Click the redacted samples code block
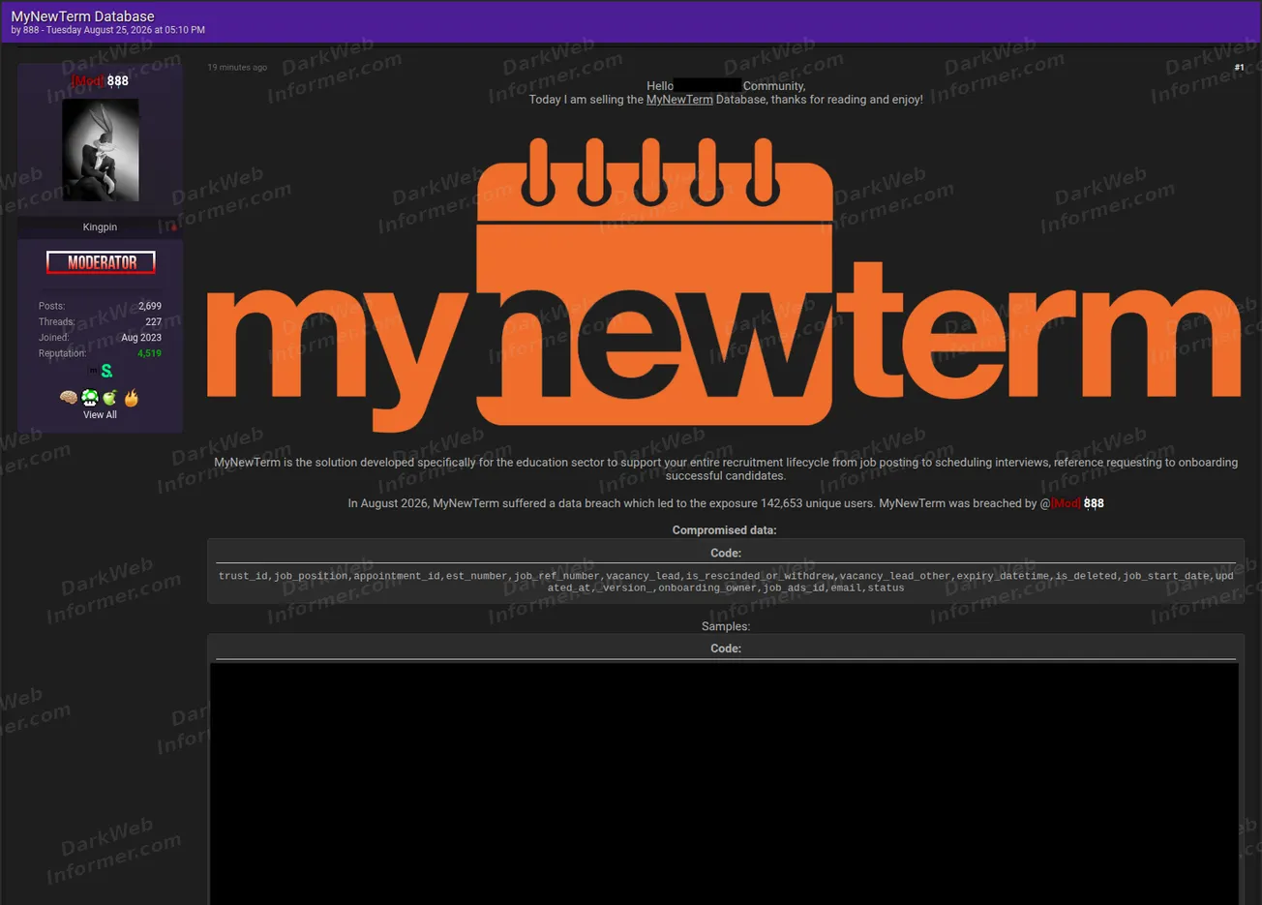Image resolution: width=1262 pixels, height=905 pixels. point(725,784)
